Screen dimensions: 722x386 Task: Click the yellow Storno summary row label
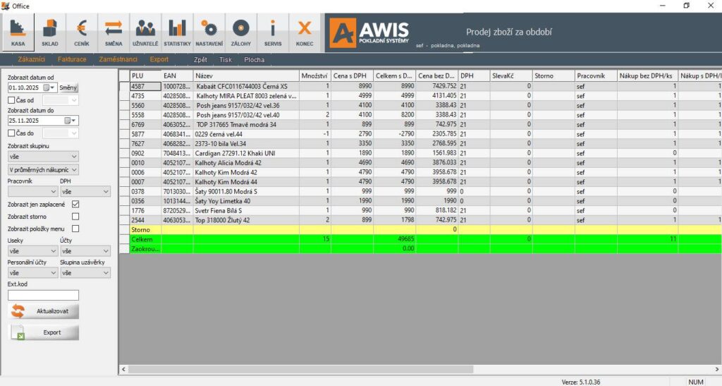(x=140, y=229)
